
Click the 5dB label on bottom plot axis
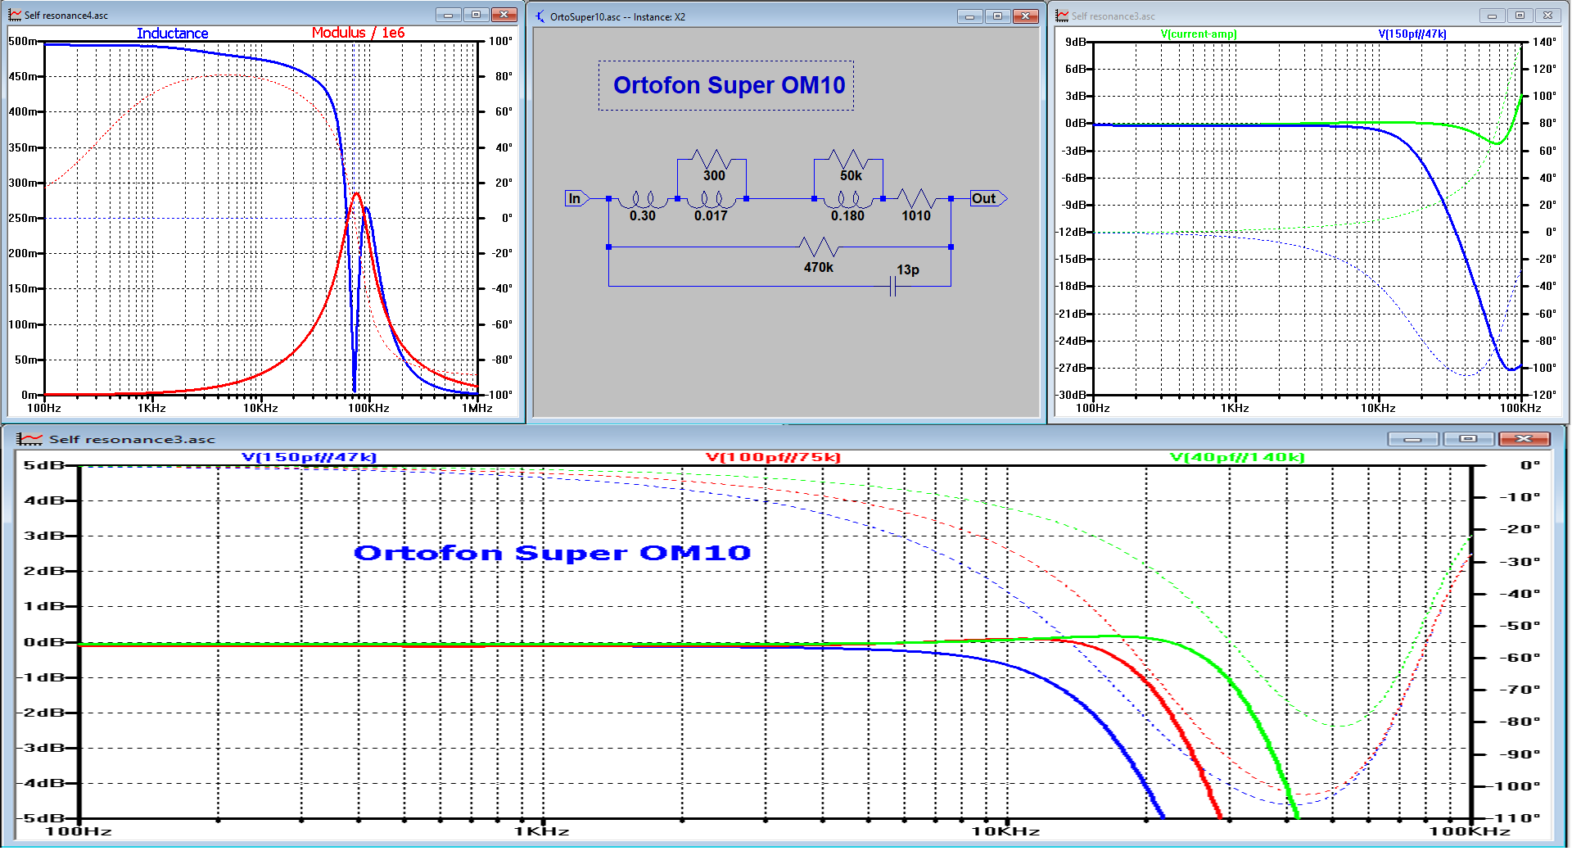(43, 465)
